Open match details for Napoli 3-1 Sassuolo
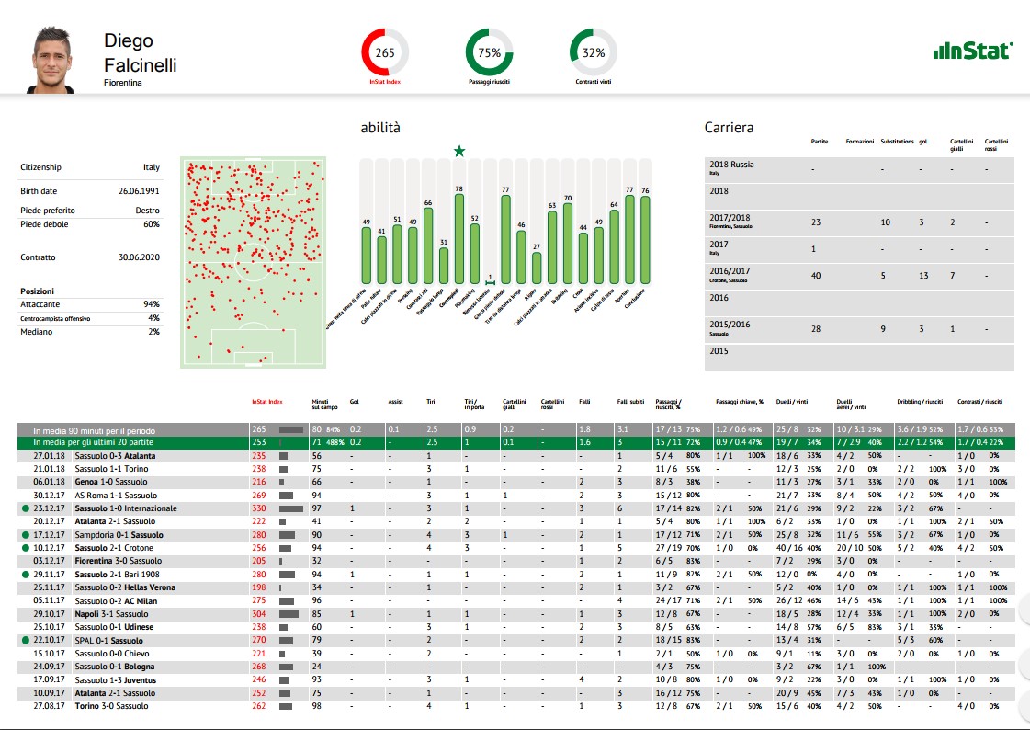The image size is (1030, 730). tap(110, 613)
